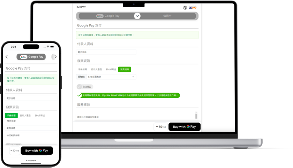Click the 電子信箱 input field on laptop
The width and height of the screenshot is (293, 168).
pyautogui.click(x=106, y=52)
